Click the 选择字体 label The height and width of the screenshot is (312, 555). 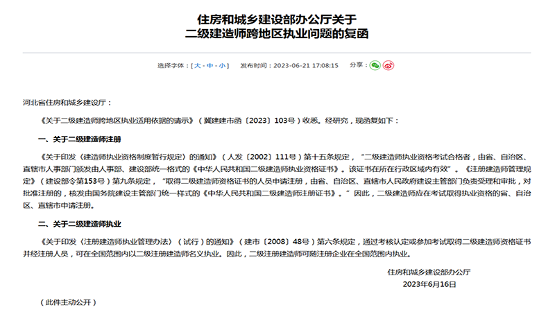coord(173,65)
